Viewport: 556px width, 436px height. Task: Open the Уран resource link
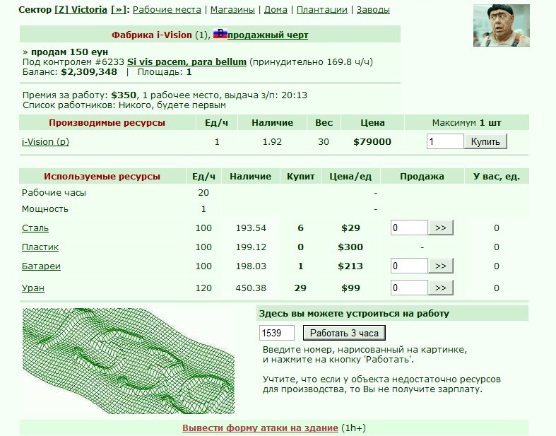pos(33,288)
